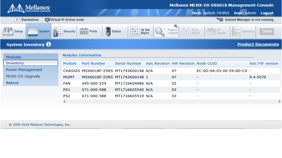This screenshot has width=282, height=158.
Task: Click the PS1 module cell
Action: (67, 90)
